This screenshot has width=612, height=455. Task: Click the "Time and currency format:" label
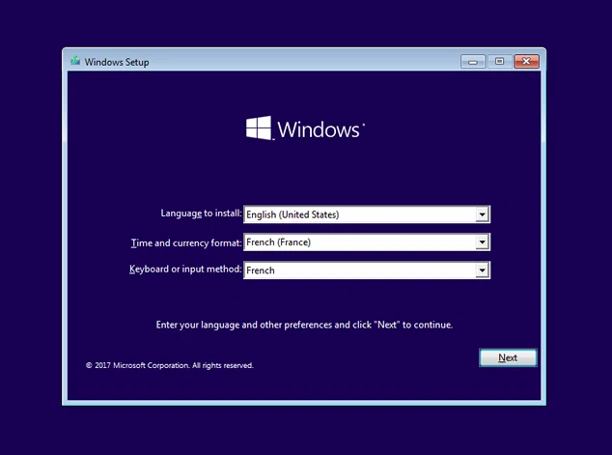coord(186,242)
